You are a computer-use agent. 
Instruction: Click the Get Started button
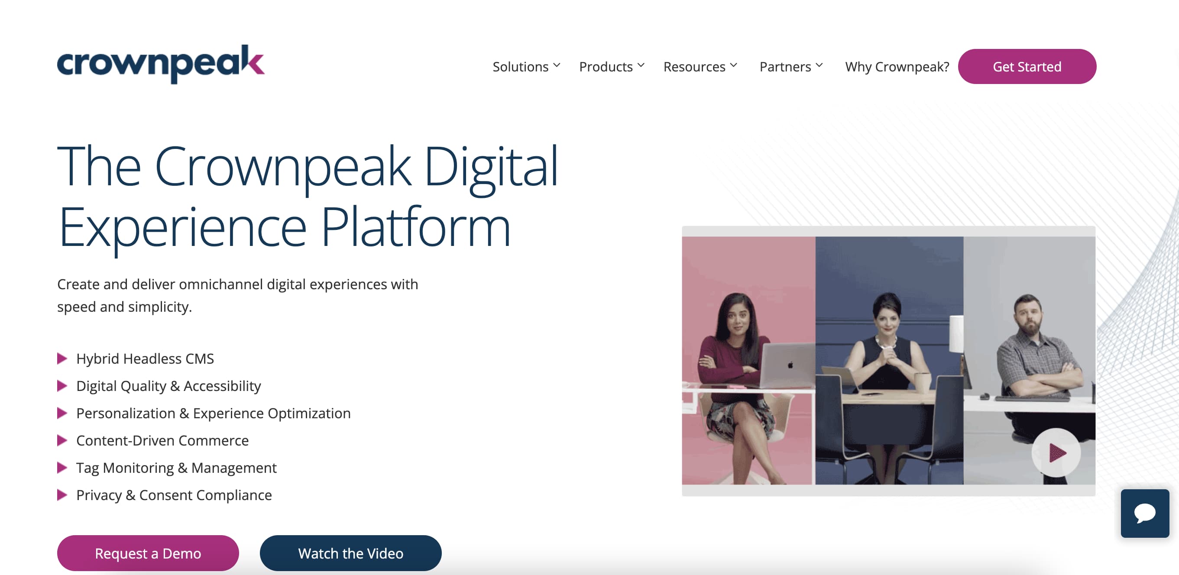[1027, 67]
